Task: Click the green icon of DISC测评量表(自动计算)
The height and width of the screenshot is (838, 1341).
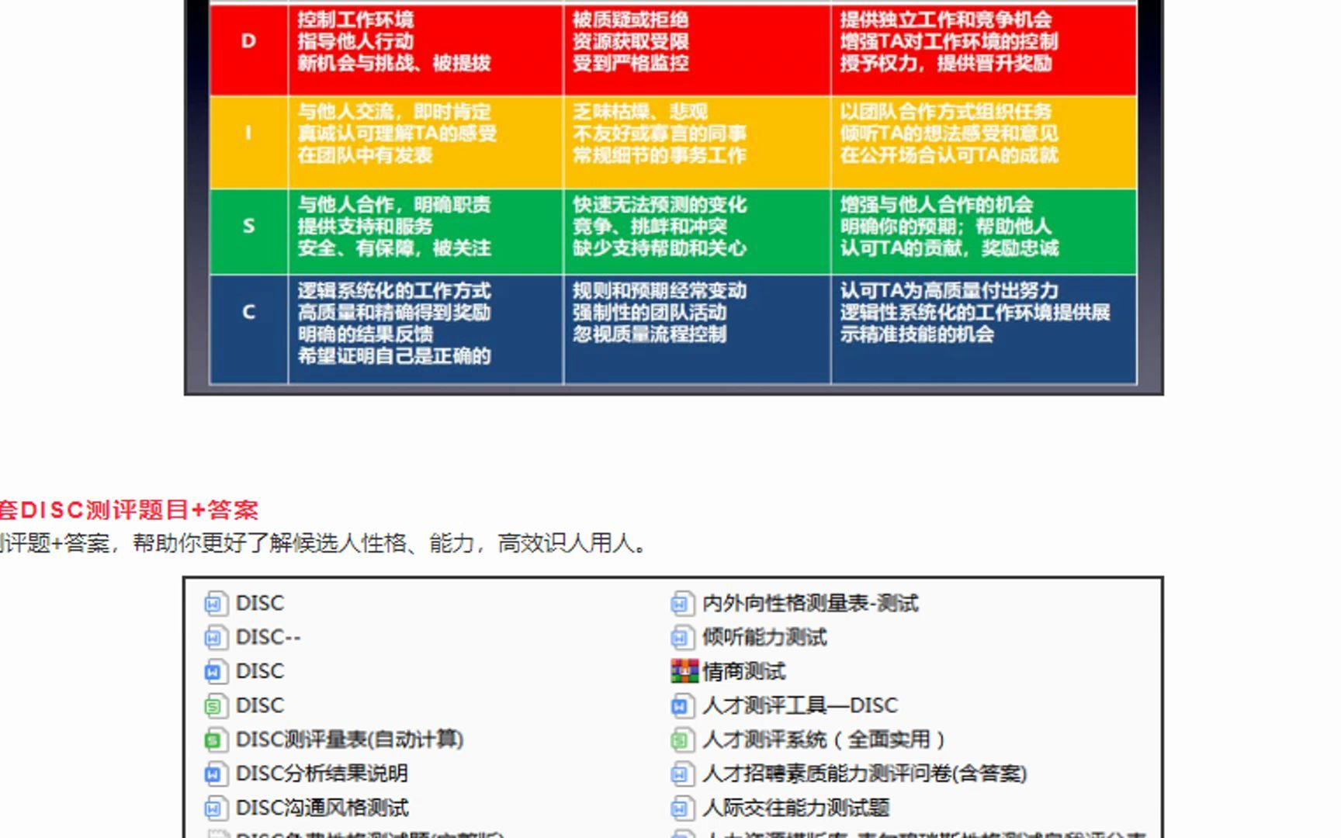Action: pos(216,740)
